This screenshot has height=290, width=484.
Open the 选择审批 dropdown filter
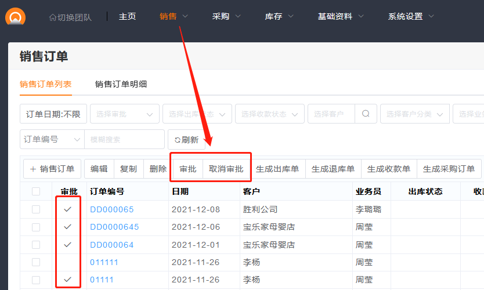click(125, 114)
